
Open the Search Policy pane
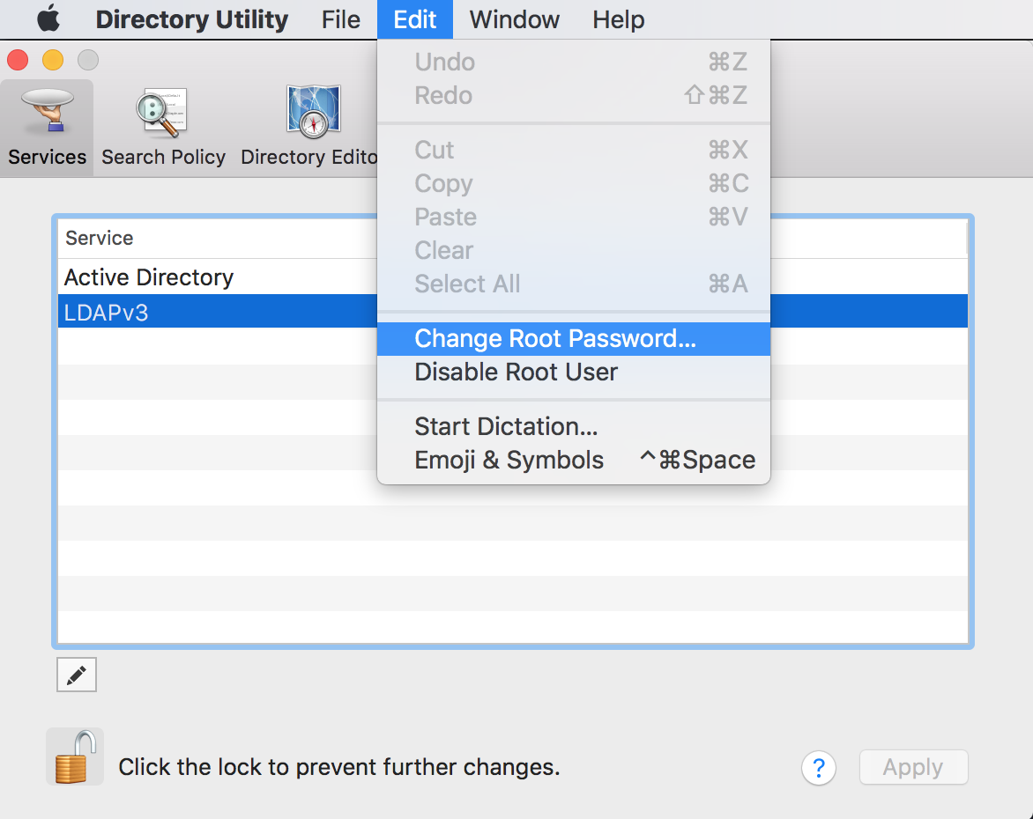point(163,129)
